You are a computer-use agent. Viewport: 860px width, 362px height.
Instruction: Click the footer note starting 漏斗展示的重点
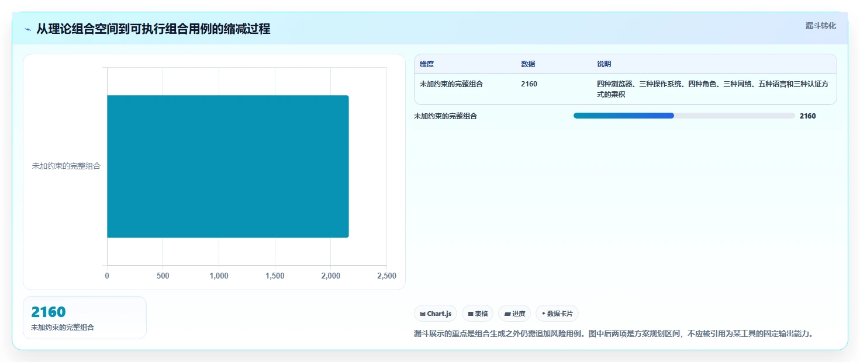(x=613, y=334)
